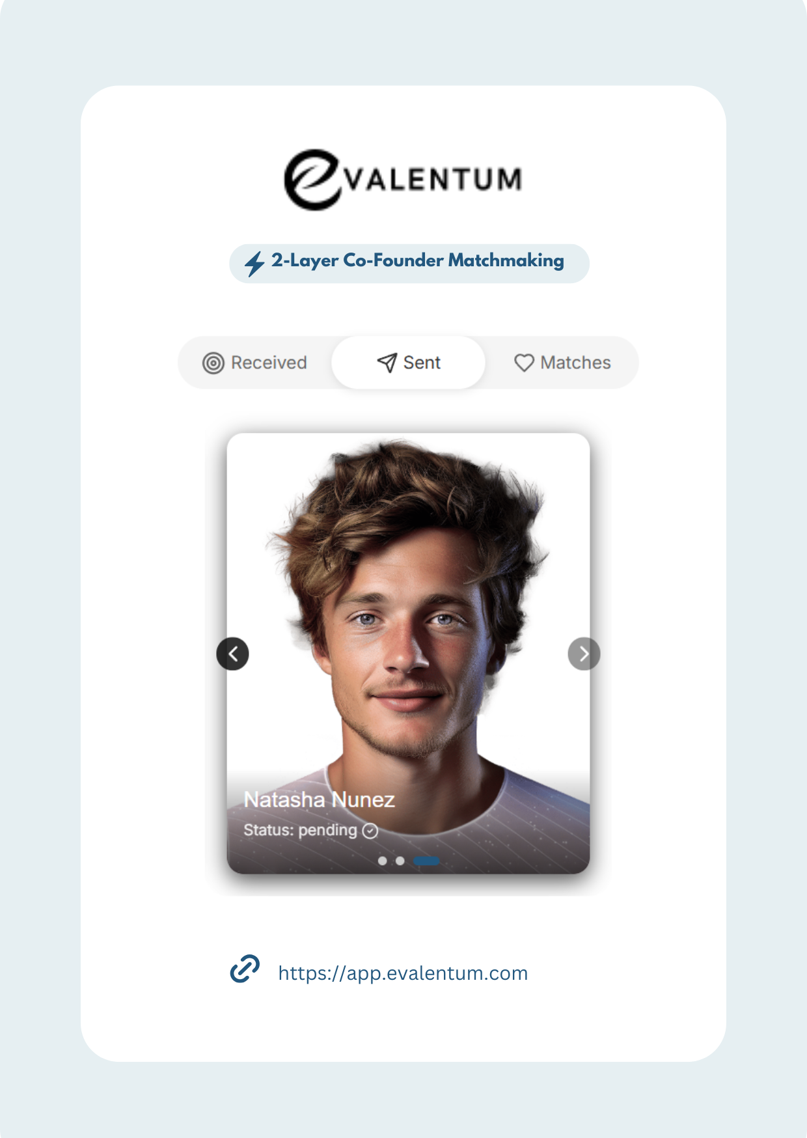Advance to next profile with right arrow
This screenshot has height=1138, width=807.
pos(584,654)
